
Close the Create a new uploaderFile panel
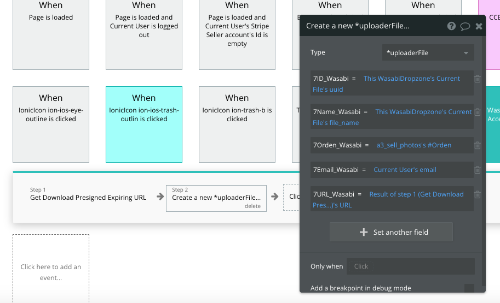click(479, 26)
